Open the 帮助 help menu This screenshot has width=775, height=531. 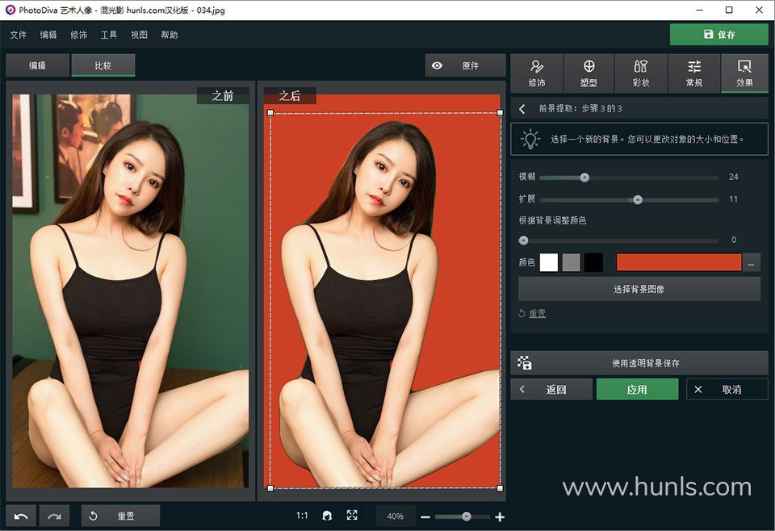(x=169, y=35)
